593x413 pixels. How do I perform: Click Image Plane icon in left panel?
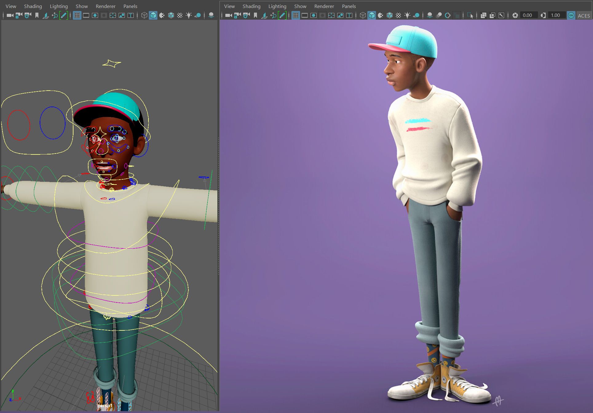pyautogui.click(x=45, y=15)
